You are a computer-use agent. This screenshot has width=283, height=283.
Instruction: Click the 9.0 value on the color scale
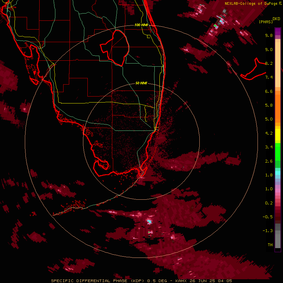tap(269, 49)
